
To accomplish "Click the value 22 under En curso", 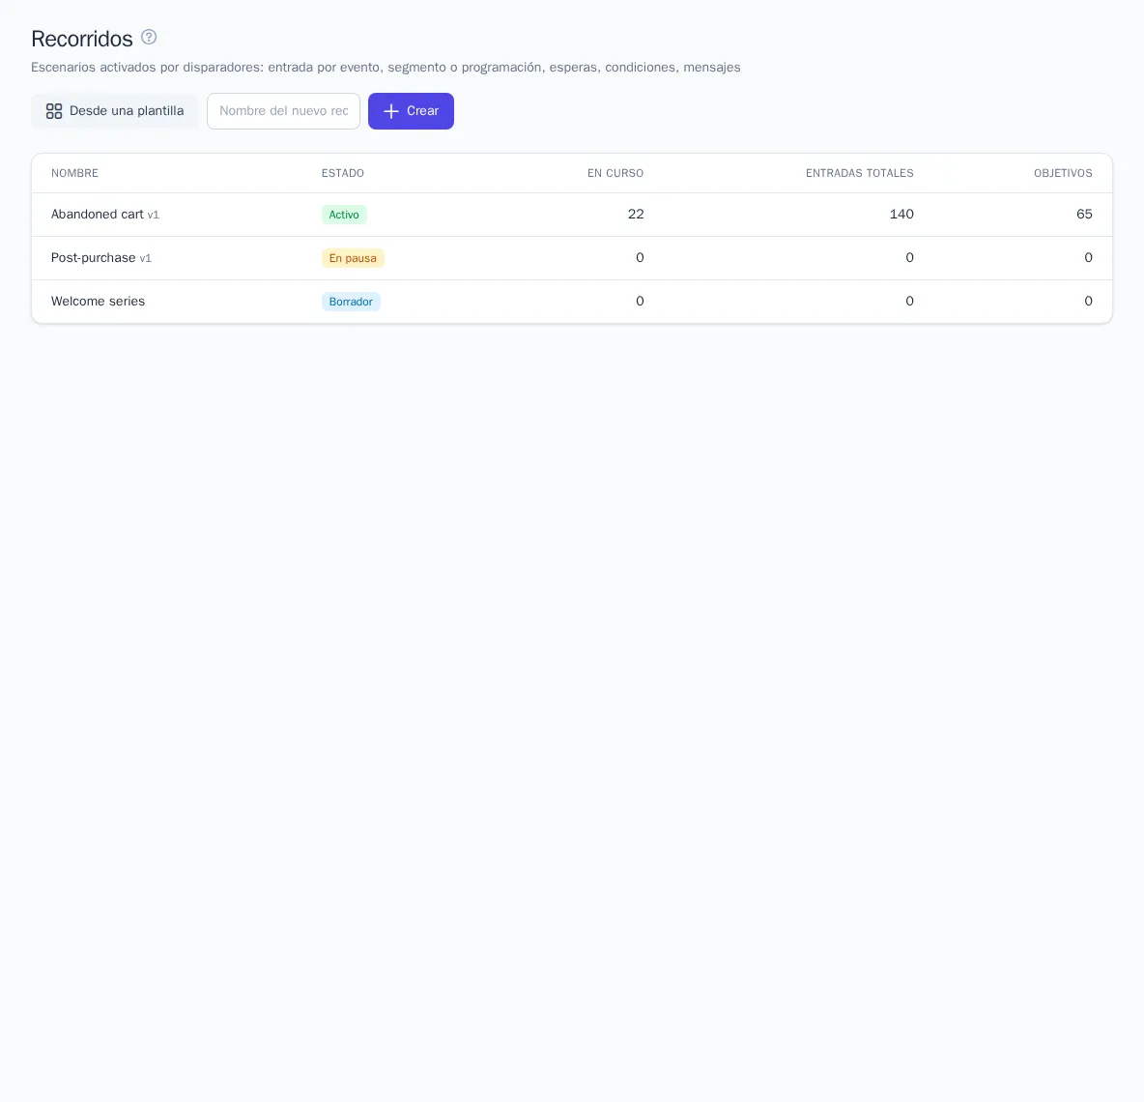I will [x=636, y=215].
